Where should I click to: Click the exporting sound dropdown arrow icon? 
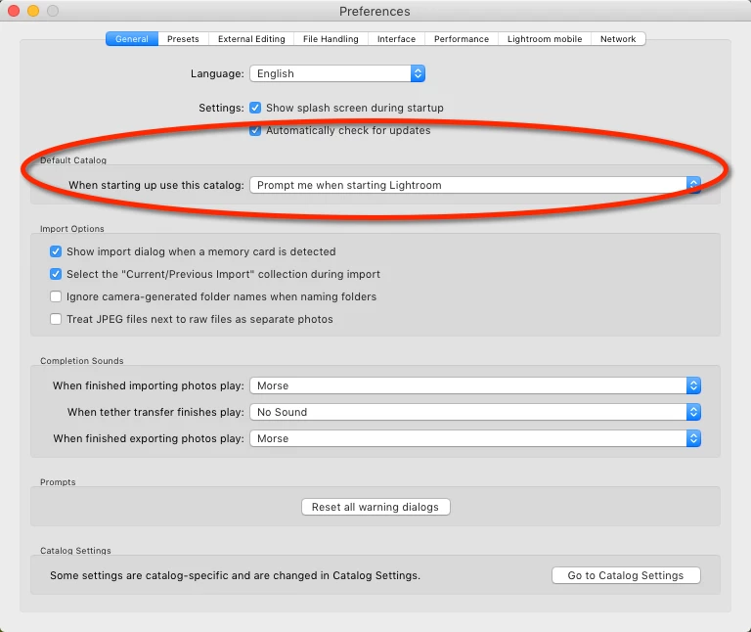[693, 438]
